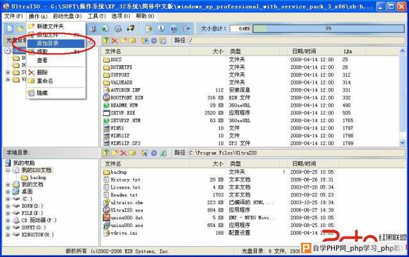Click the new folder icon in the disc pane toolbar
The width and height of the screenshot is (409, 257).
point(123,40)
